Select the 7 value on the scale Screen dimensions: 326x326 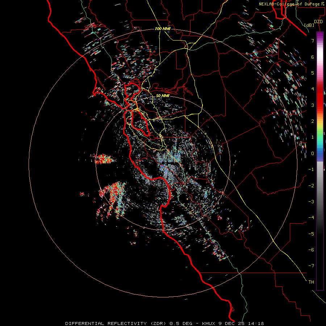(x=313, y=41)
